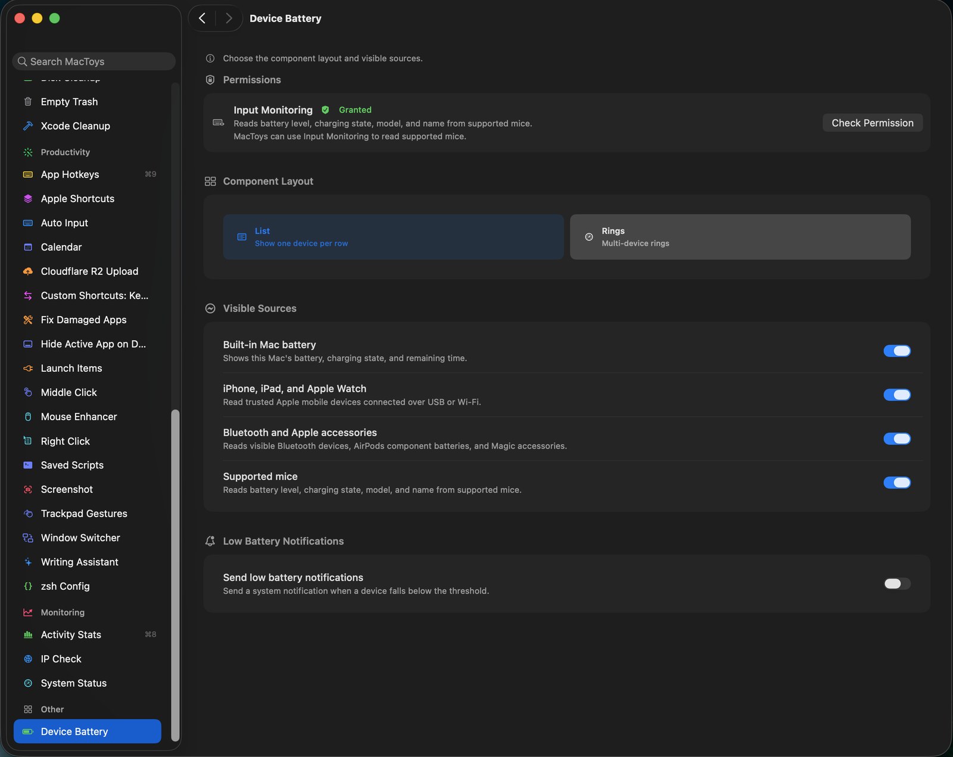Click the Cloudflare R2 Upload cloud icon
This screenshot has width=953, height=757.
coord(28,271)
